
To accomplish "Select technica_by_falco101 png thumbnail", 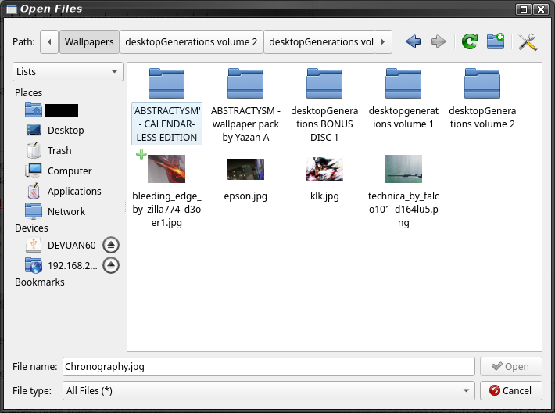I will [403, 169].
